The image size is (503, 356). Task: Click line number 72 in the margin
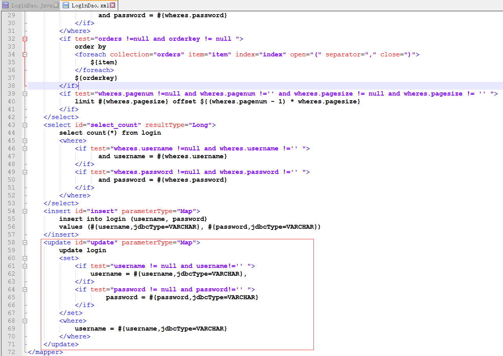point(11,352)
